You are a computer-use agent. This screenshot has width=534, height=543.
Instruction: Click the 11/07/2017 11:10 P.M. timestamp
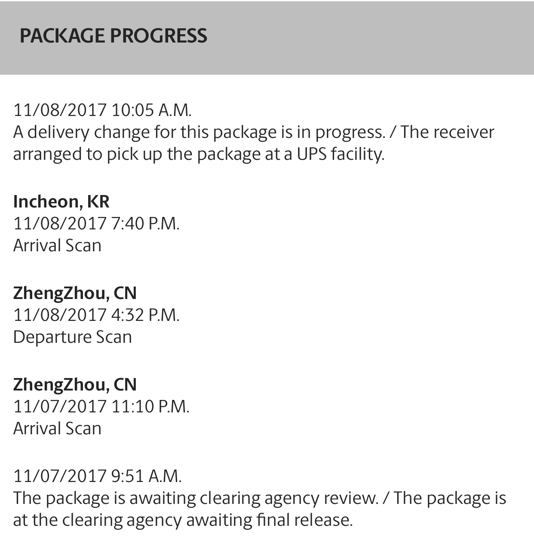coord(101,406)
